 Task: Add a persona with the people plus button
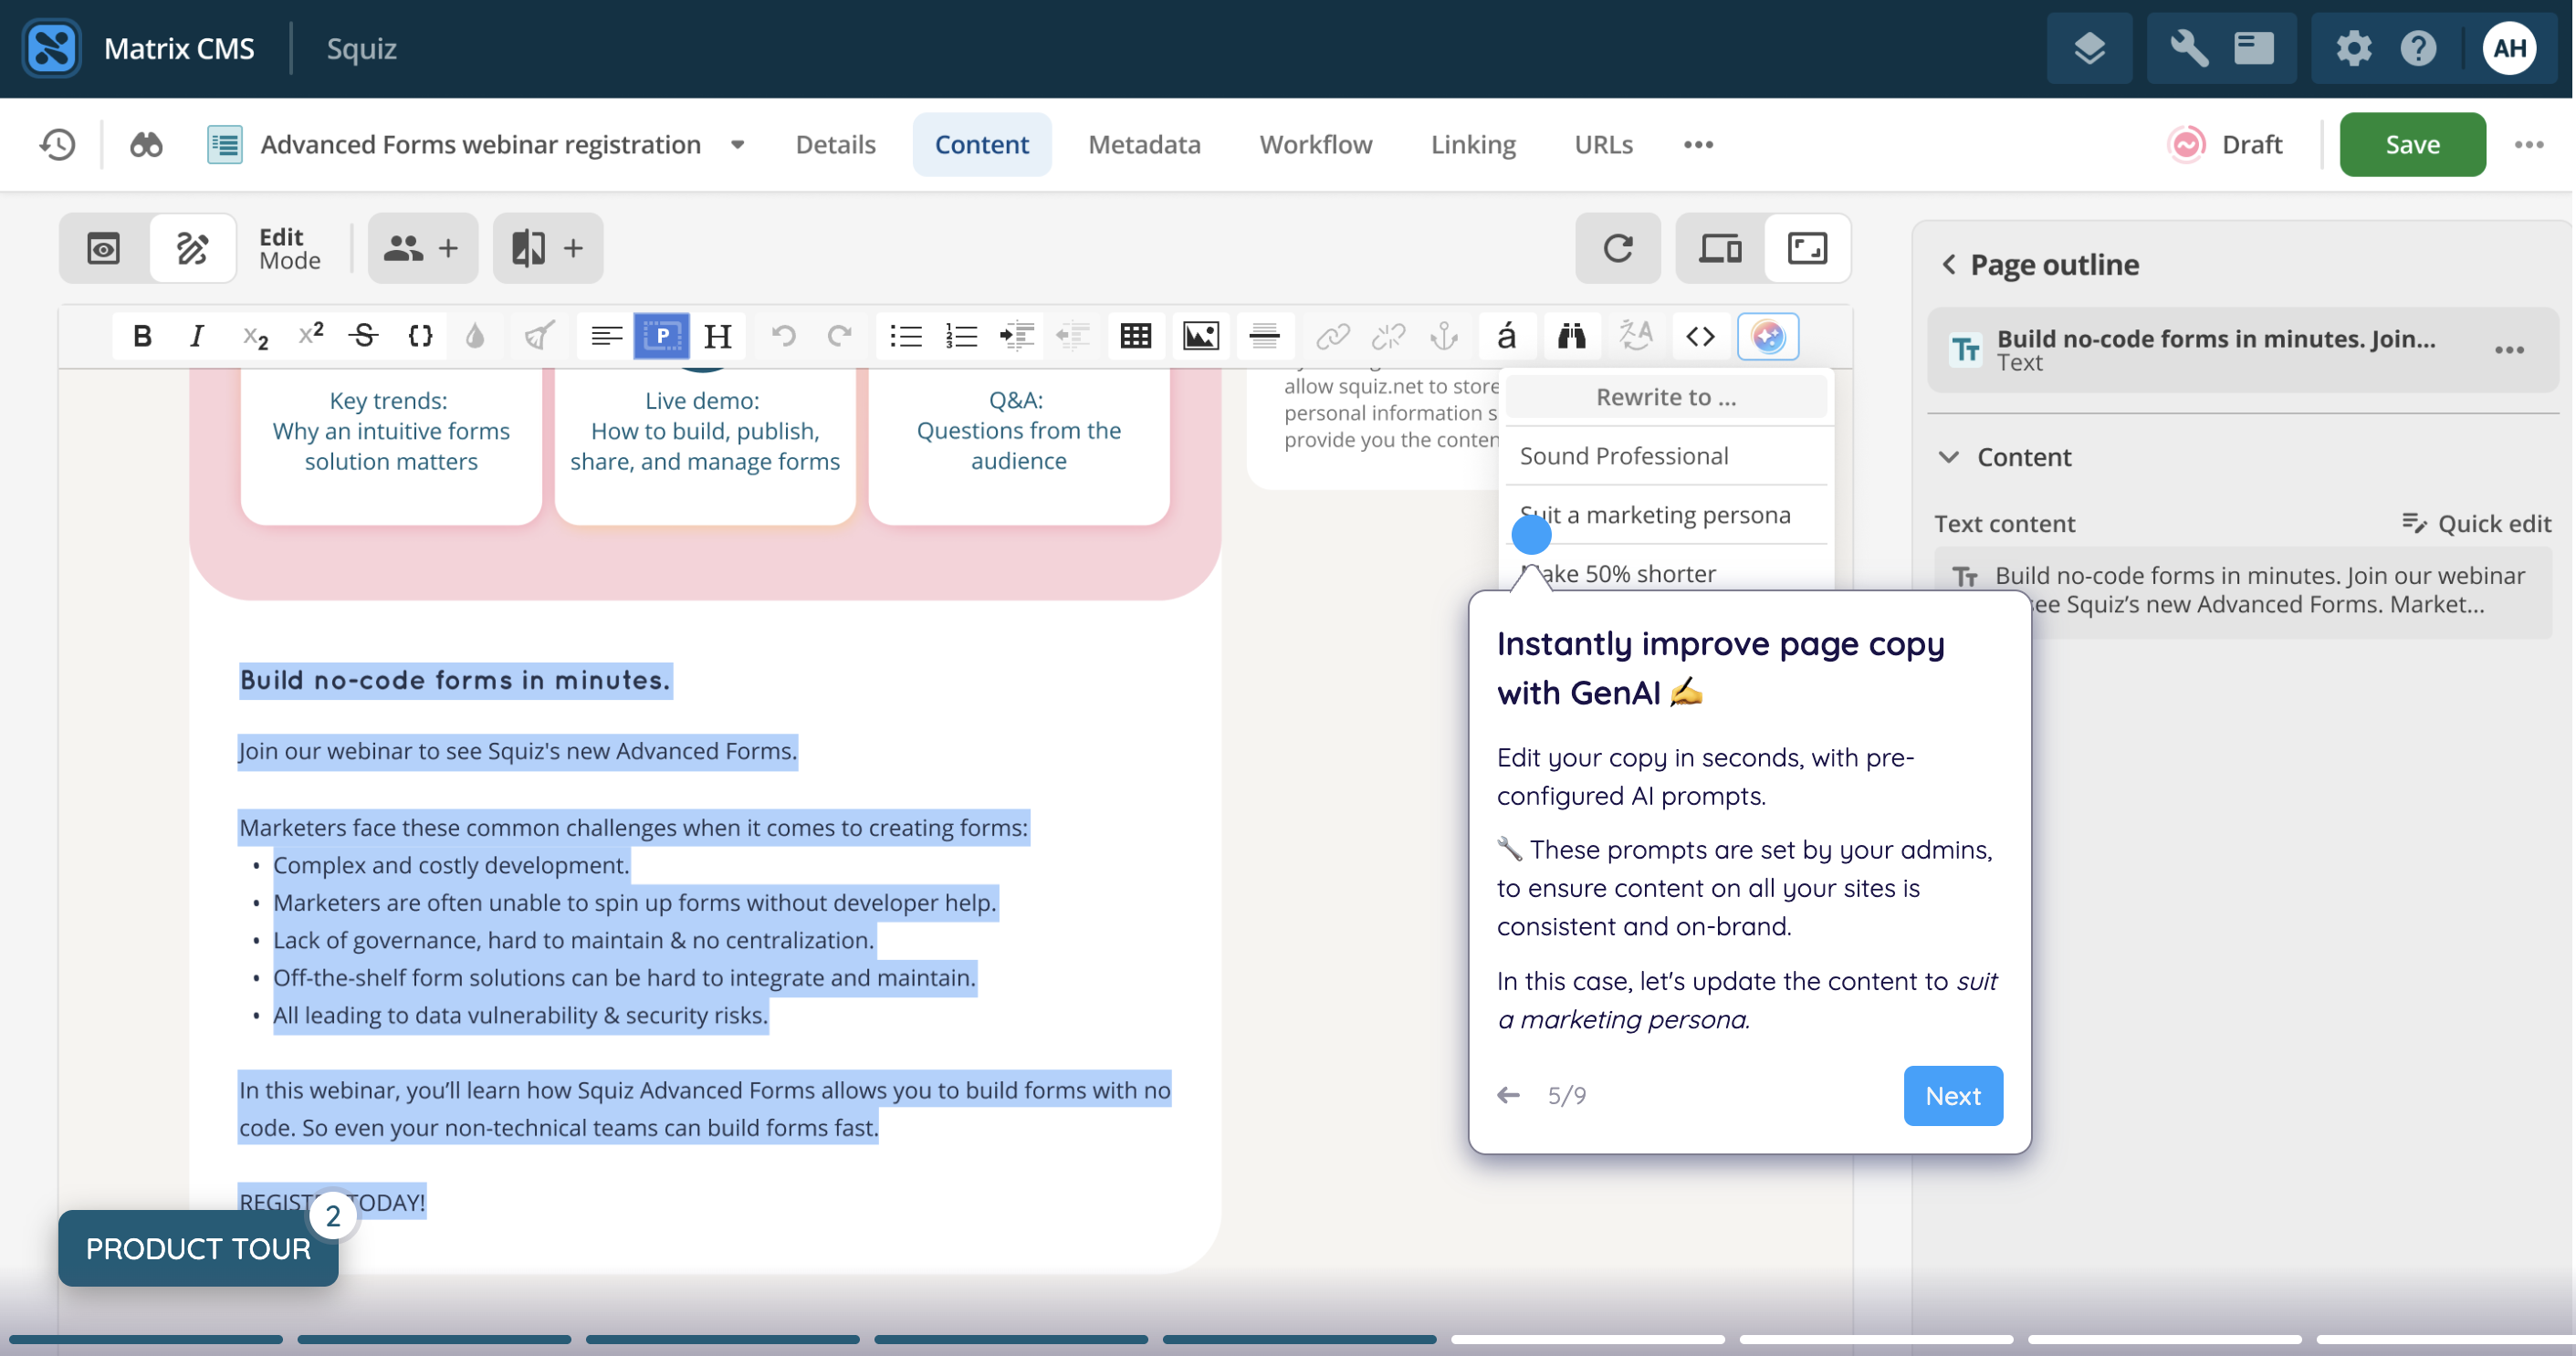[422, 248]
